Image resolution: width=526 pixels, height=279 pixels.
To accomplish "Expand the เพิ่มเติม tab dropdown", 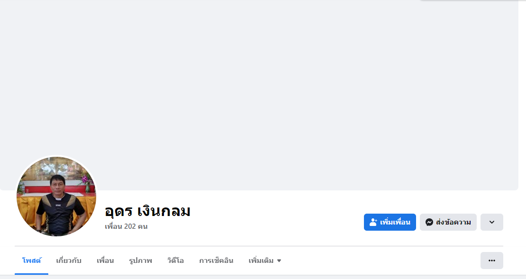I will point(265,261).
